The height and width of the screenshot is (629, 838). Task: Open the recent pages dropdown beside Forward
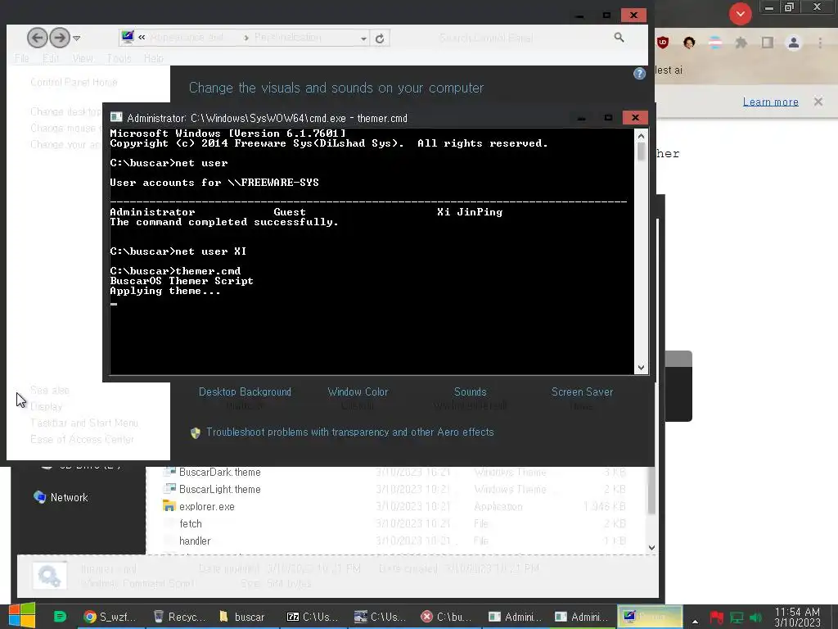76,38
